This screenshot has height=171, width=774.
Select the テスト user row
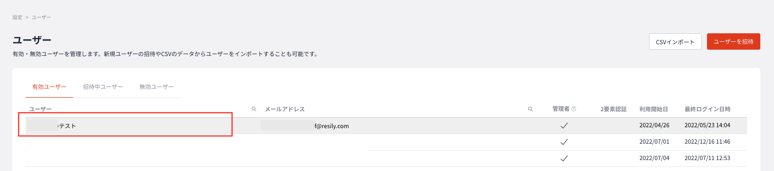point(386,126)
